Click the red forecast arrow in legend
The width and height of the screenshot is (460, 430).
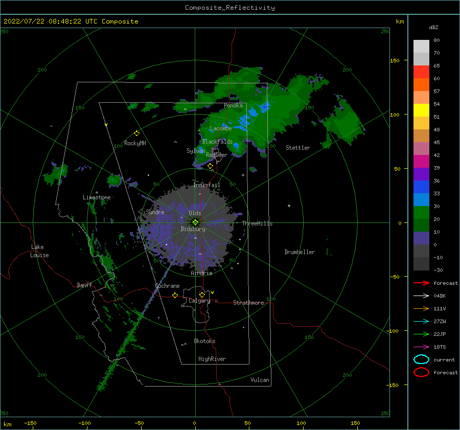tap(421, 283)
